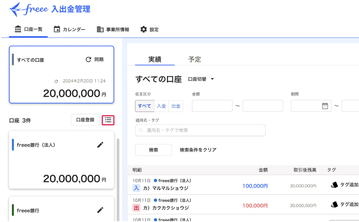Click the bank building icon for 口座一覧
The width and height of the screenshot is (359, 222).
[x=18, y=29]
